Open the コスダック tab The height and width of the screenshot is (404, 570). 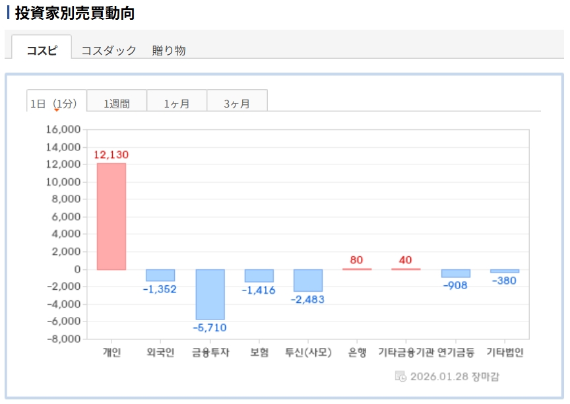(109, 50)
